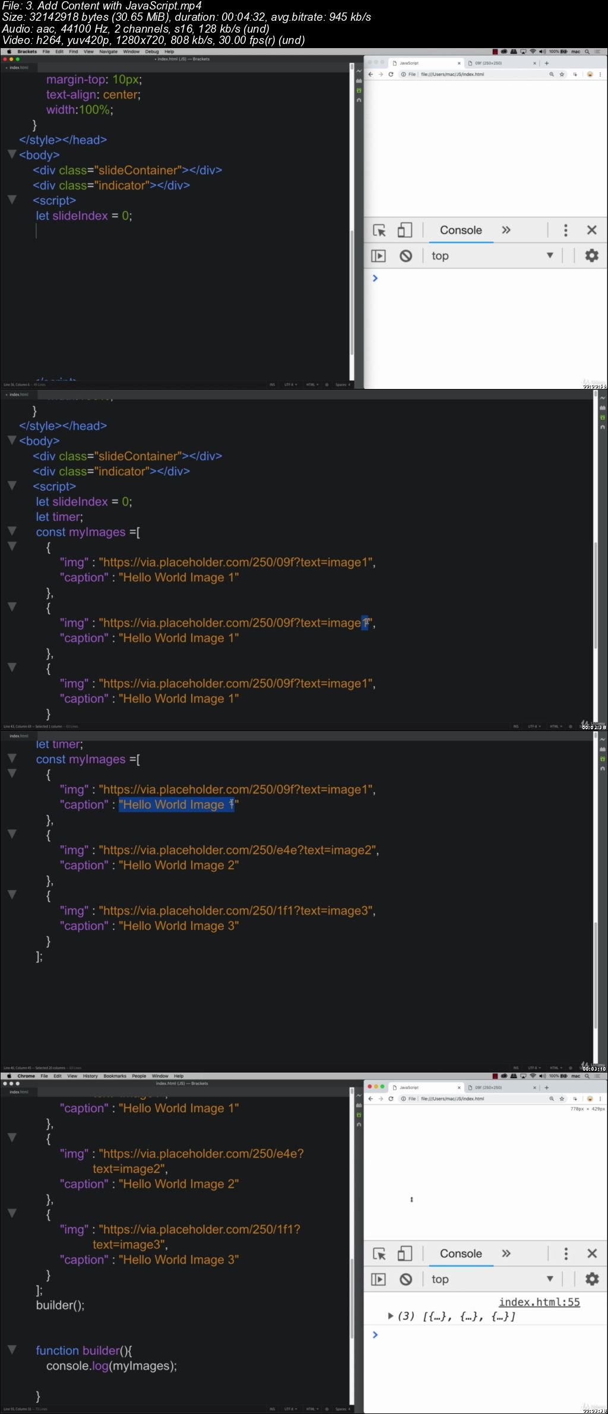Viewport: 608px width, 1414px height.
Task: Open HTML language dropdown in top frame
Action: [312, 385]
